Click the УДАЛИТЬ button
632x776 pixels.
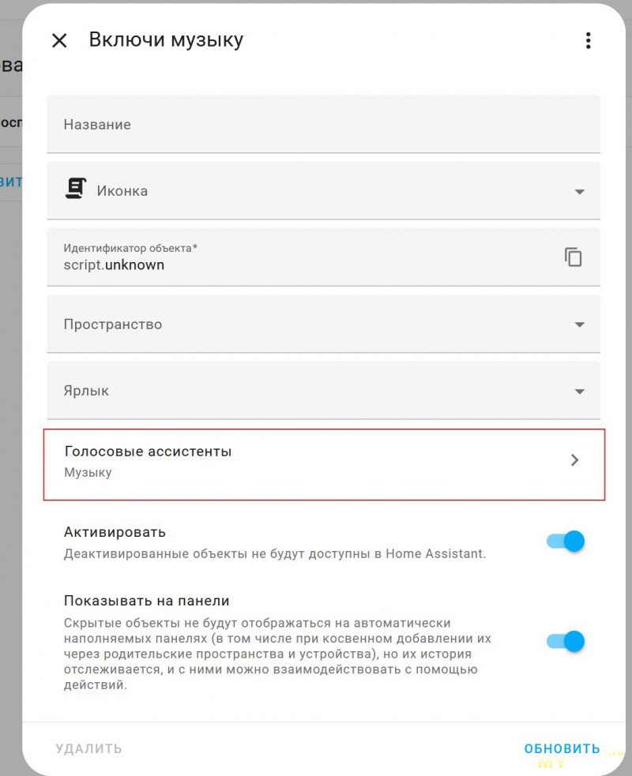(89, 748)
